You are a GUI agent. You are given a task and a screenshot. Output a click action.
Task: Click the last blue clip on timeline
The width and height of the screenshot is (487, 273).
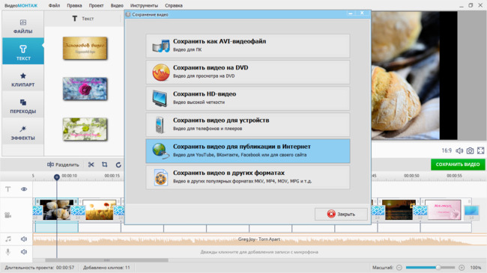pos(471,212)
